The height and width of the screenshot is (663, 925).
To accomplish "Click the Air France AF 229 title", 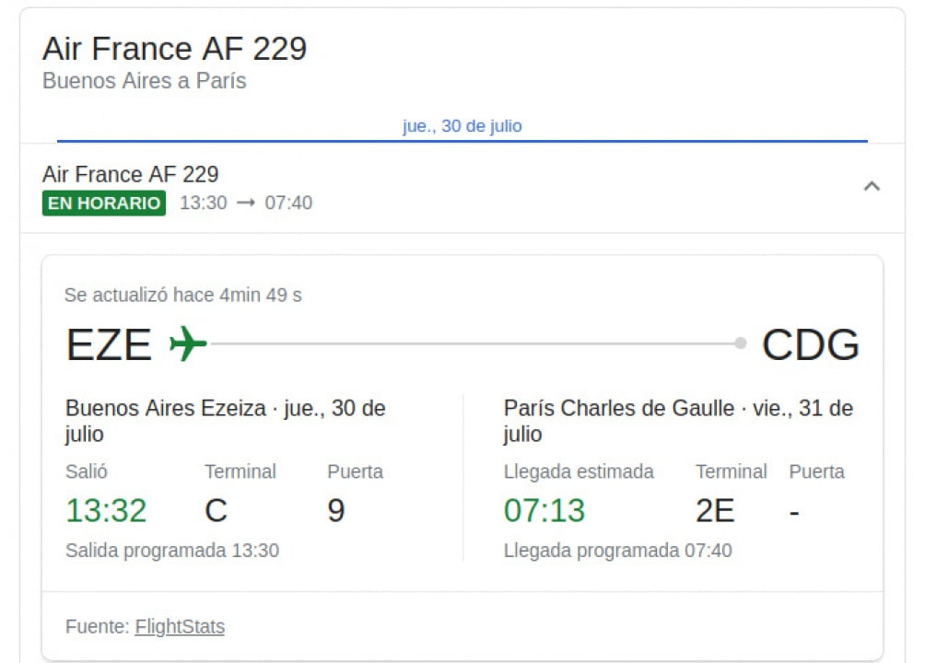I will pyautogui.click(x=175, y=49).
